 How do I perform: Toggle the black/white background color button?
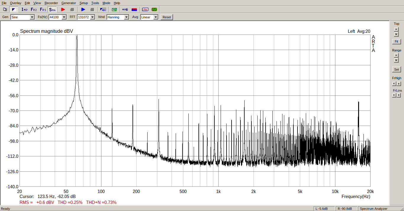click(13, 9)
